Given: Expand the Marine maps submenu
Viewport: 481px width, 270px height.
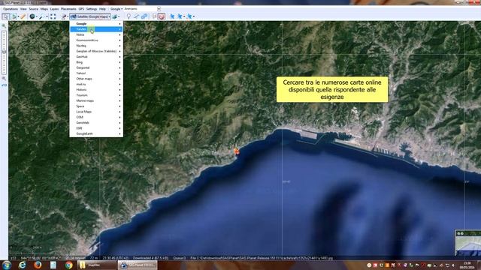Looking at the screenshot, I should point(96,100).
